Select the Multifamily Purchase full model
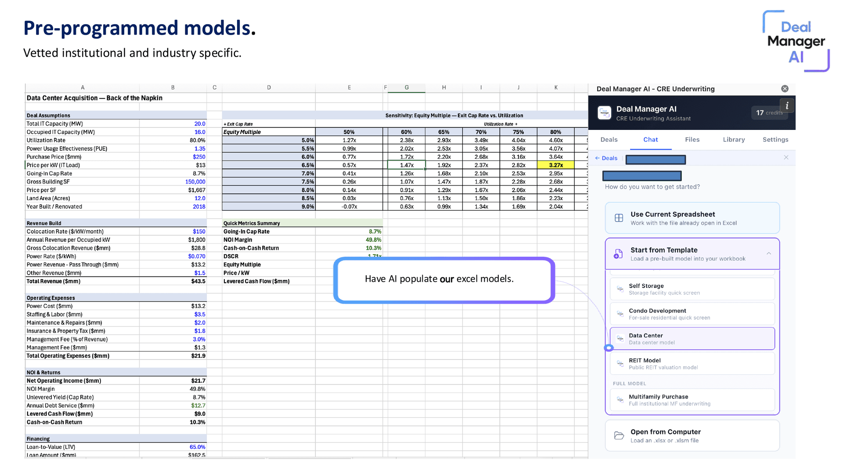The image size is (843, 474). (x=692, y=400)
